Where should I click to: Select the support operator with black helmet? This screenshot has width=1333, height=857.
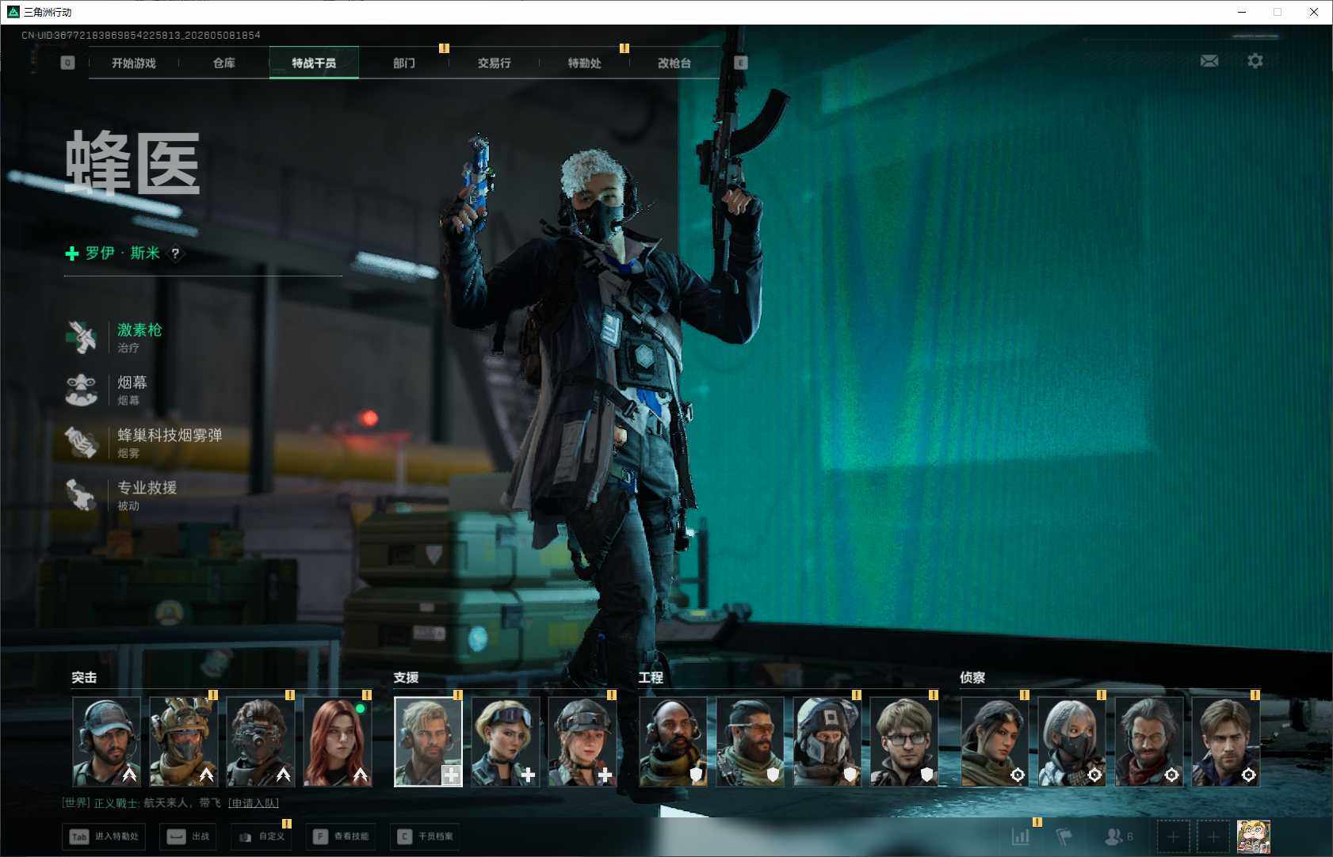click(x=582, y=741)
